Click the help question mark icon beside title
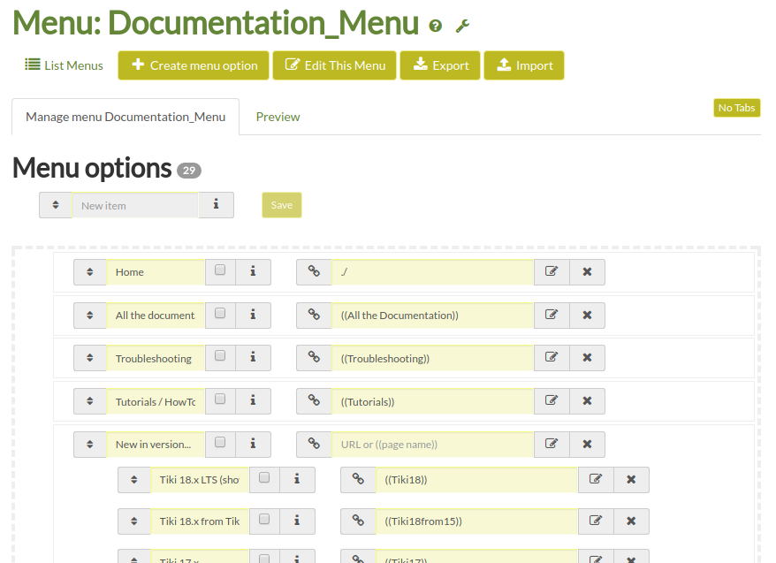The width and height of the screenshot is (776, 563). point(435,27)
